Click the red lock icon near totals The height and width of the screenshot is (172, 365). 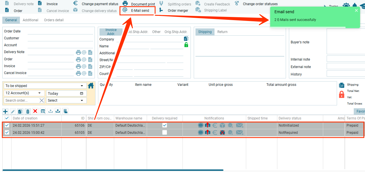(x=342, y=94)
